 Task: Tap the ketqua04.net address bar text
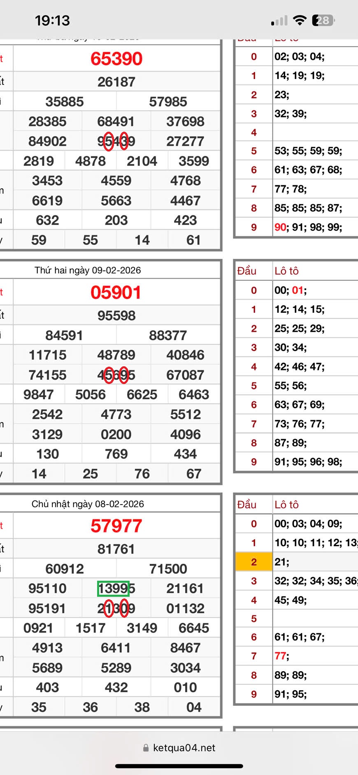pos(184,748)
